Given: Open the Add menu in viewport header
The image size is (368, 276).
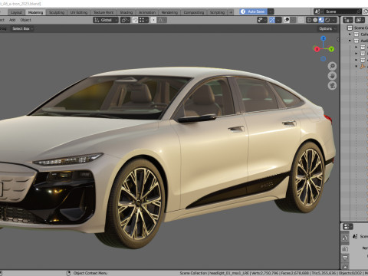Looking at the screenshot, I should 12,20.
